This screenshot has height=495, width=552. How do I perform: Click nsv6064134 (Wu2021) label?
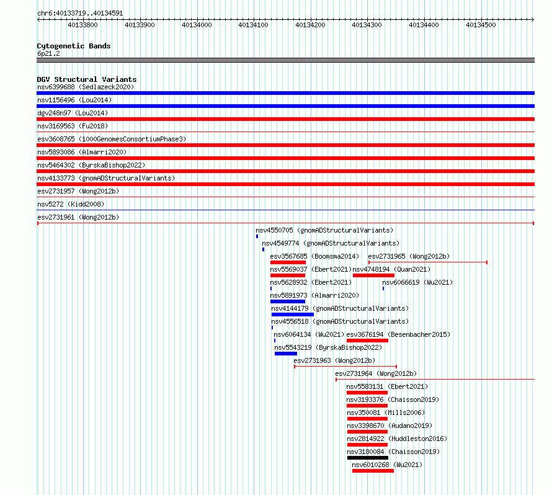[309, 334]
